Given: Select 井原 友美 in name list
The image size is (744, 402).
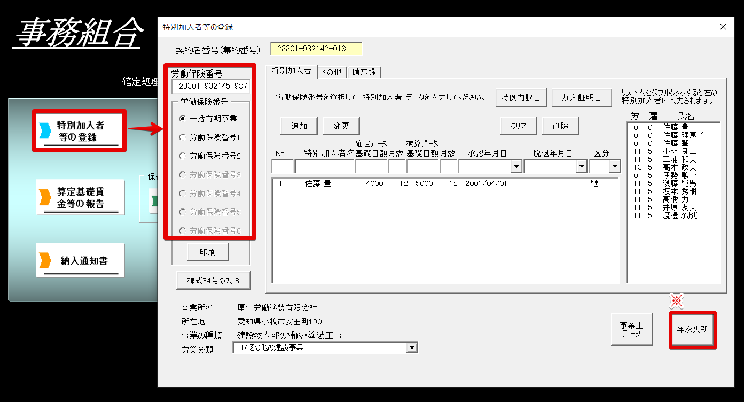Looking at the screenshot, I should [x=673, y=207].
